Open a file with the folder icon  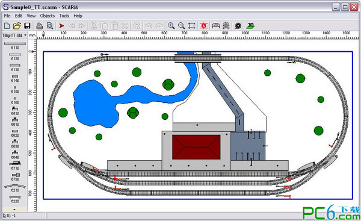(x=17, y=25)
